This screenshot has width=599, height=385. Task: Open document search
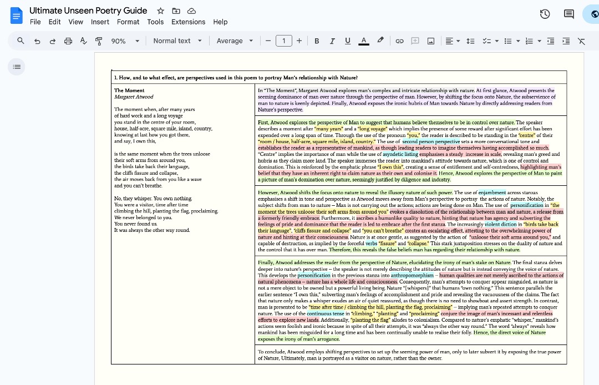pos(21,40)
